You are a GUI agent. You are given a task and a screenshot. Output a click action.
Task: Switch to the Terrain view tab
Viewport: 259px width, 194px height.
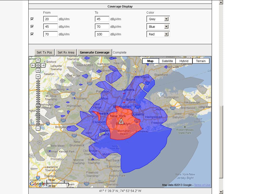click(x=201, y=61)
